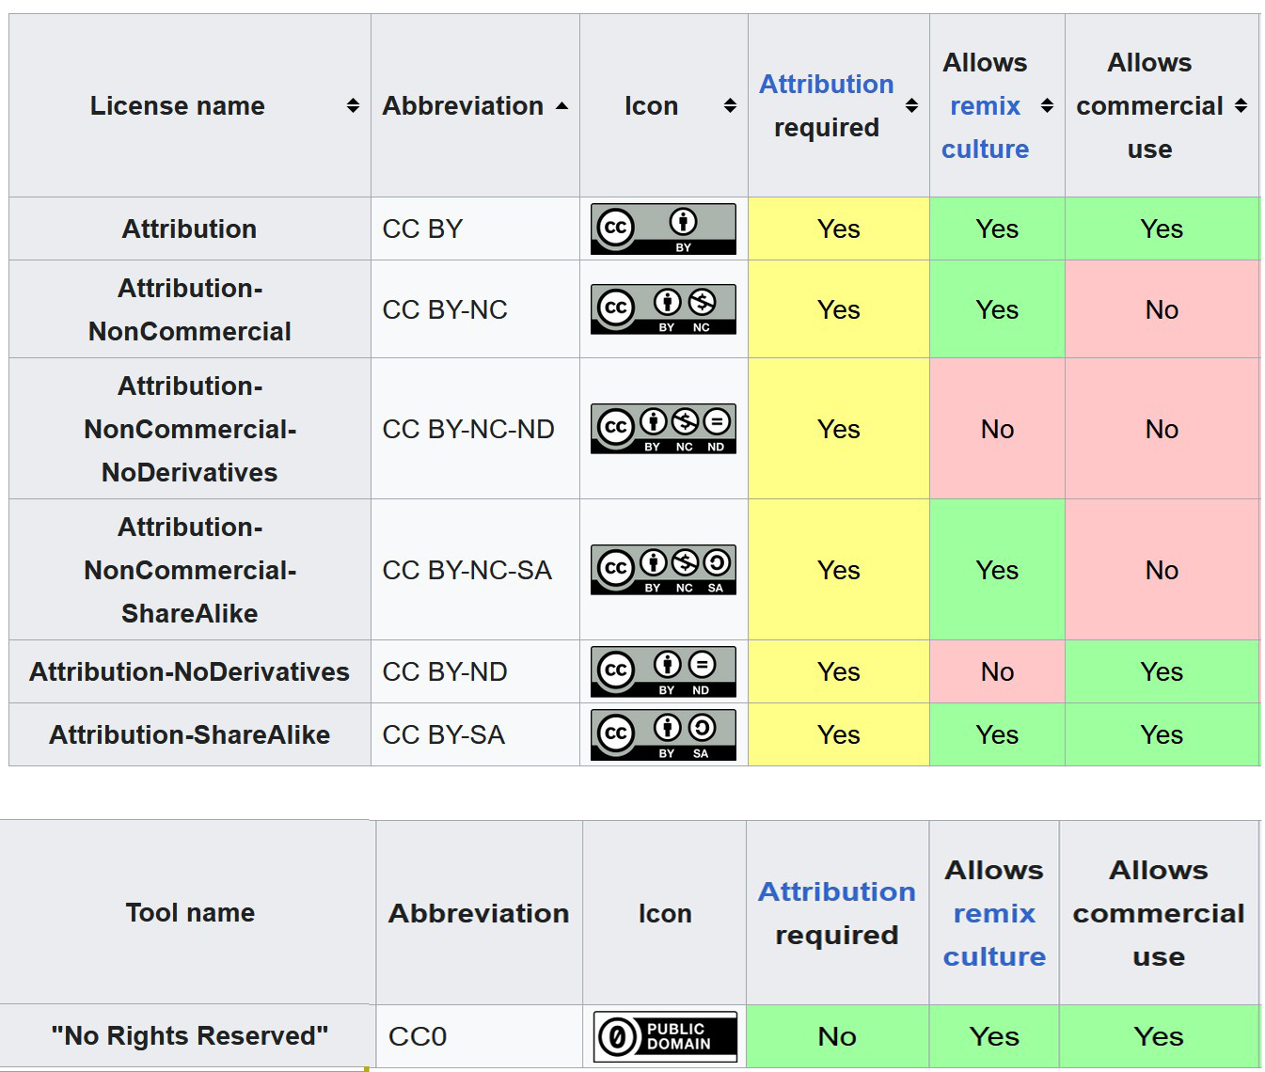Click the "No Rights Reserved" row header

click(x=189, y=1035)
